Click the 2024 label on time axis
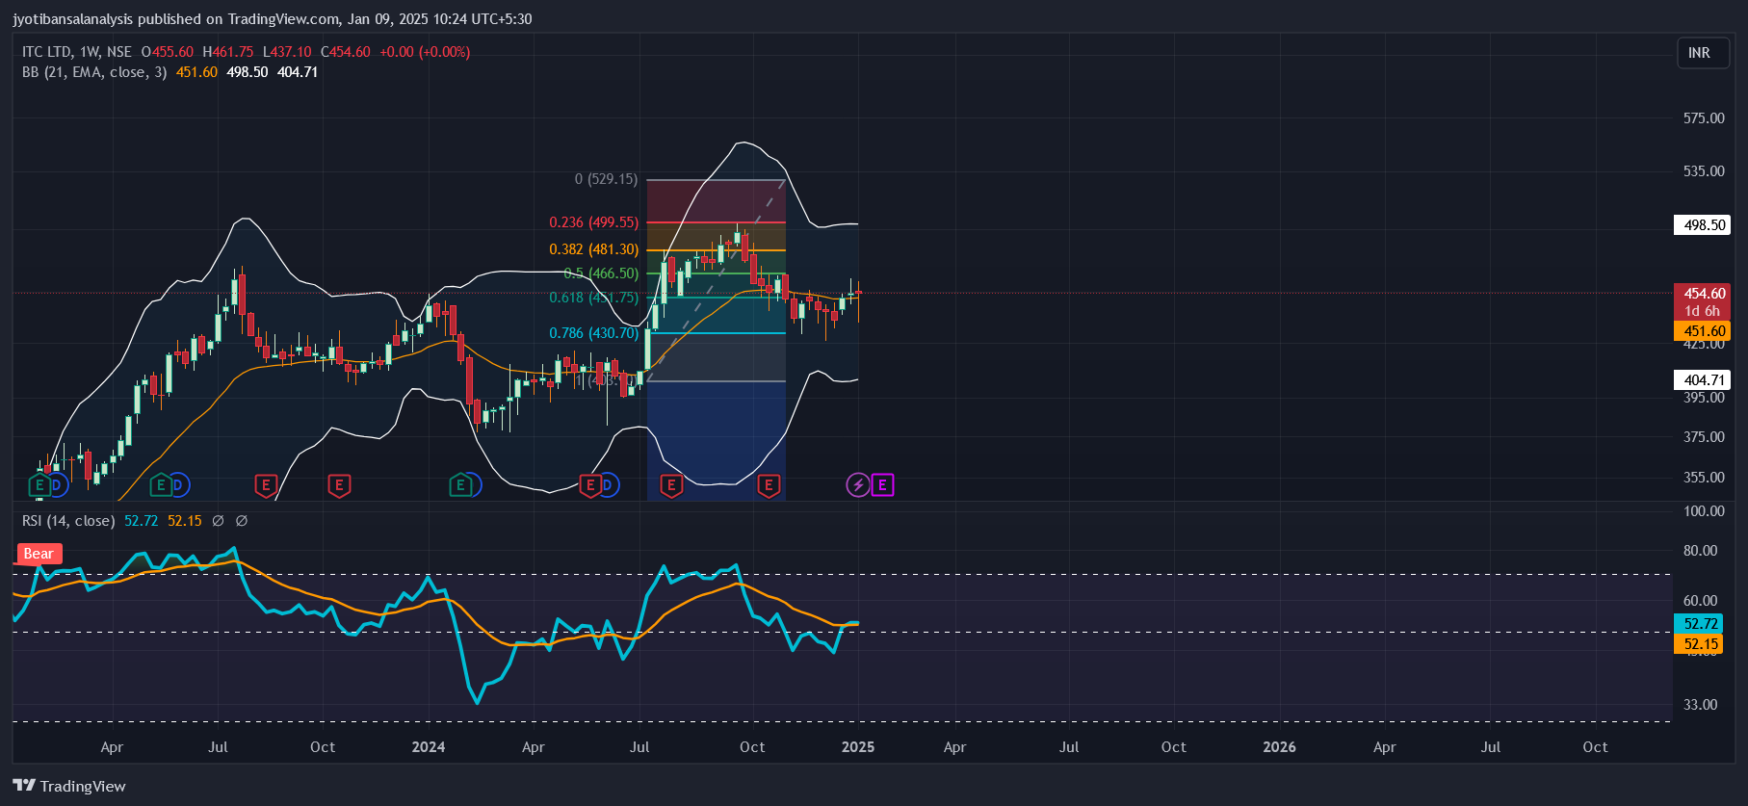1748x806 pixels. (429, 747)
